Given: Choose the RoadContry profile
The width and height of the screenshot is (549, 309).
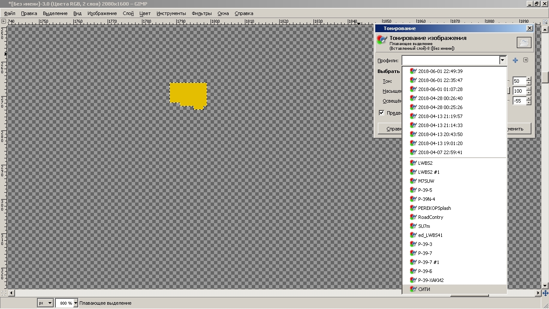Looking at the screenshot, I should [455, 217].
